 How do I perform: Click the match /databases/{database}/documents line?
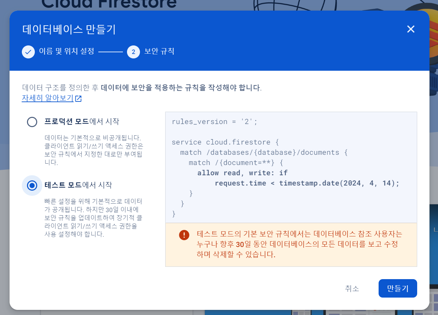point(264,152)
